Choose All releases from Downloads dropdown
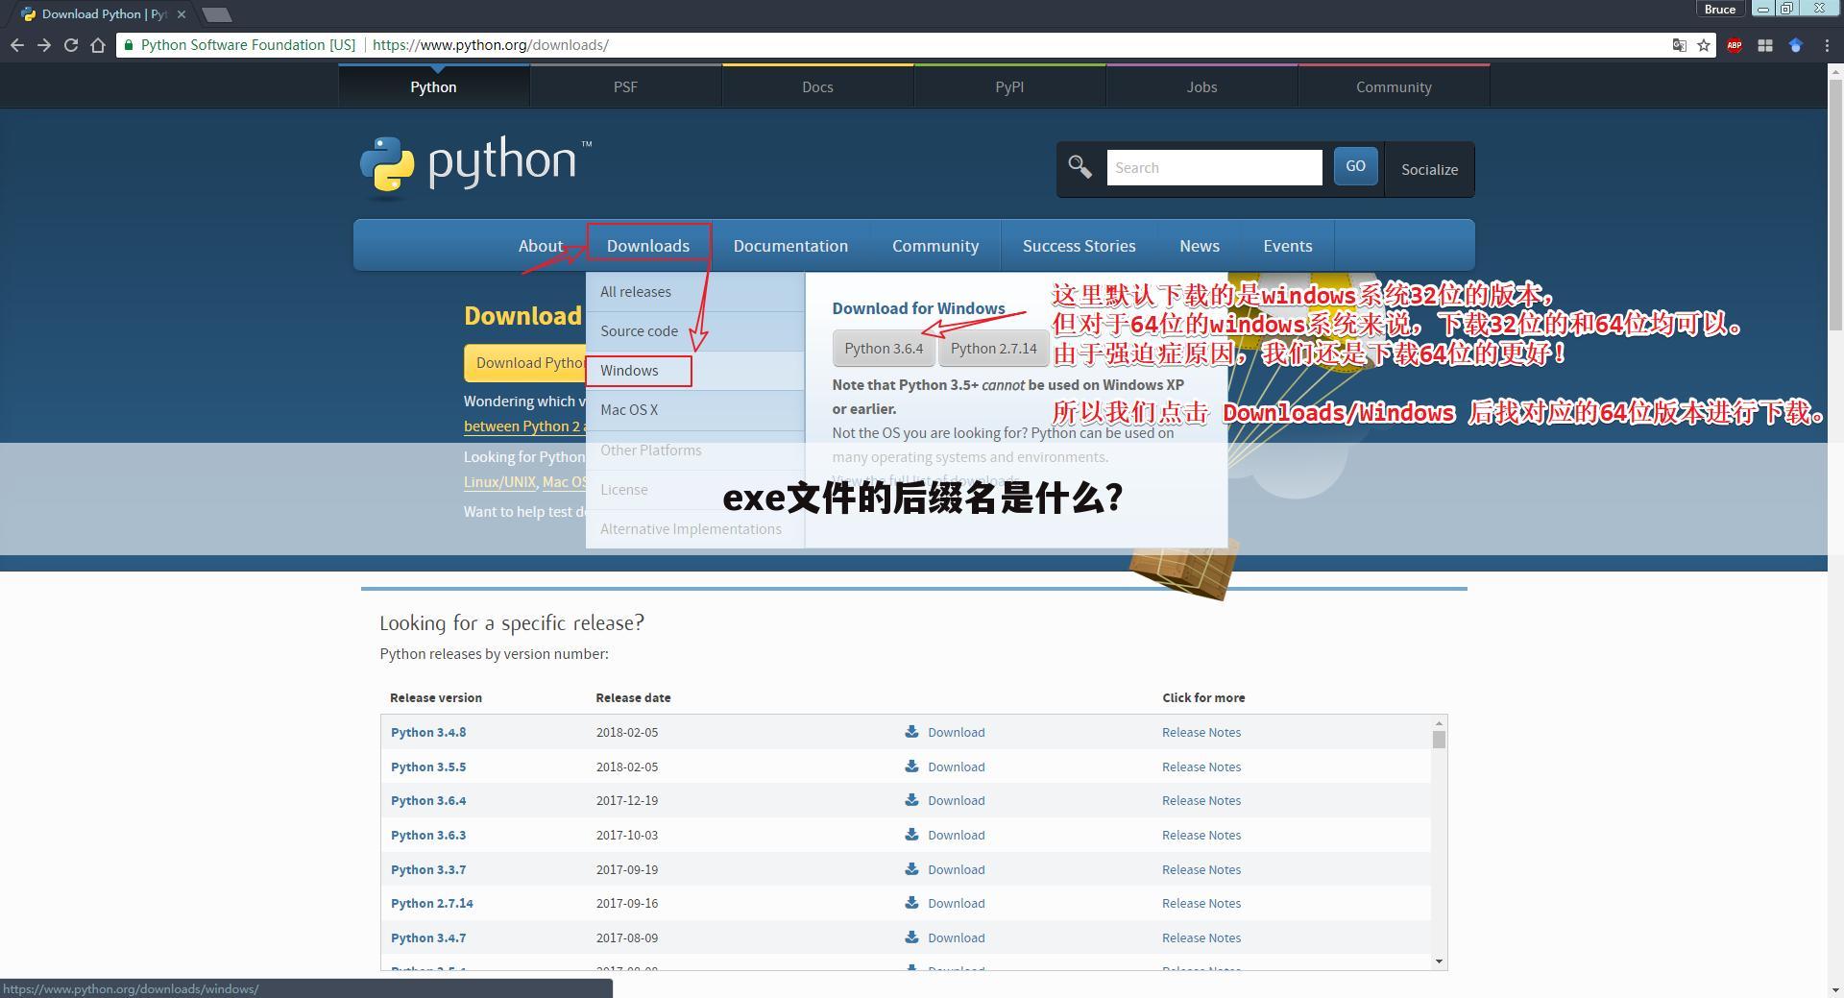 click(x=695, y=292)
